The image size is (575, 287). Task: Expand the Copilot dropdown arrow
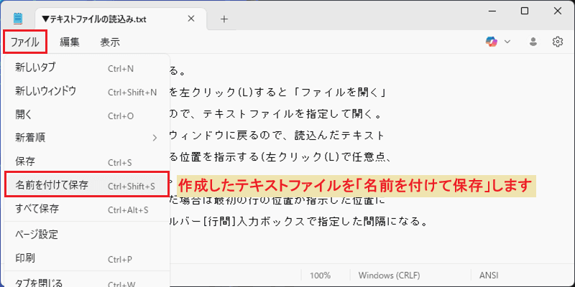pos(507,42)
